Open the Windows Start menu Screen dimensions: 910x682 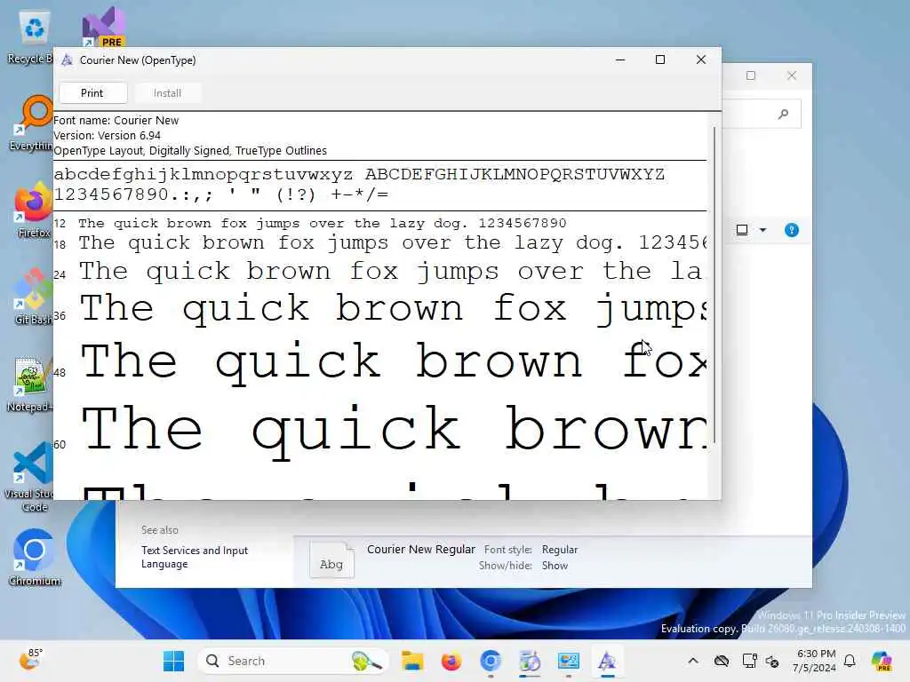point(173,661)
